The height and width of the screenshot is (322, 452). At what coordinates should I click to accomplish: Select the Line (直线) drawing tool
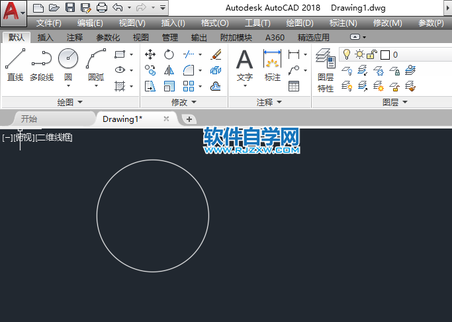point(15,65)
